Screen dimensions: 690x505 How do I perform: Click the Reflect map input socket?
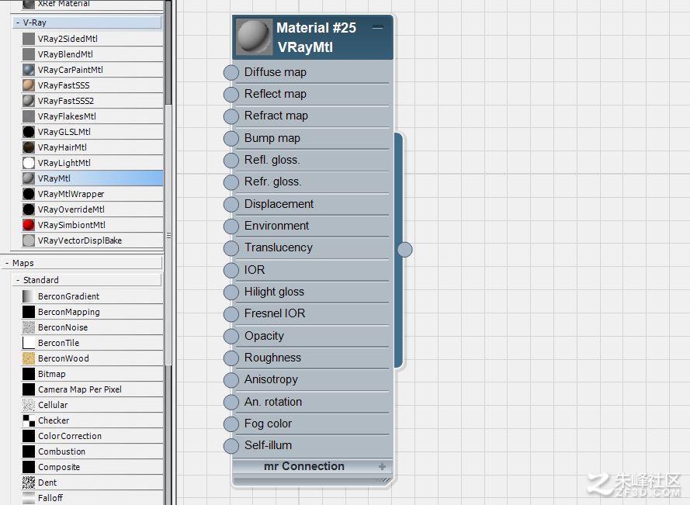click(x=231, y=94)
